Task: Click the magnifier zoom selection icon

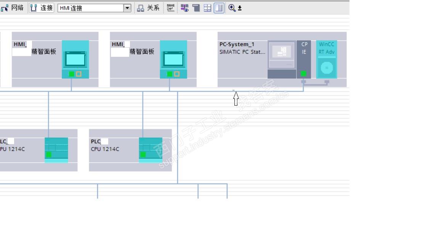Action: click(x=232, y=8)
